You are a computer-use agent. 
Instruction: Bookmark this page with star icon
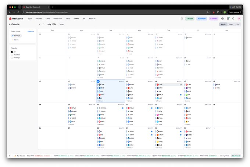[208, 12]
